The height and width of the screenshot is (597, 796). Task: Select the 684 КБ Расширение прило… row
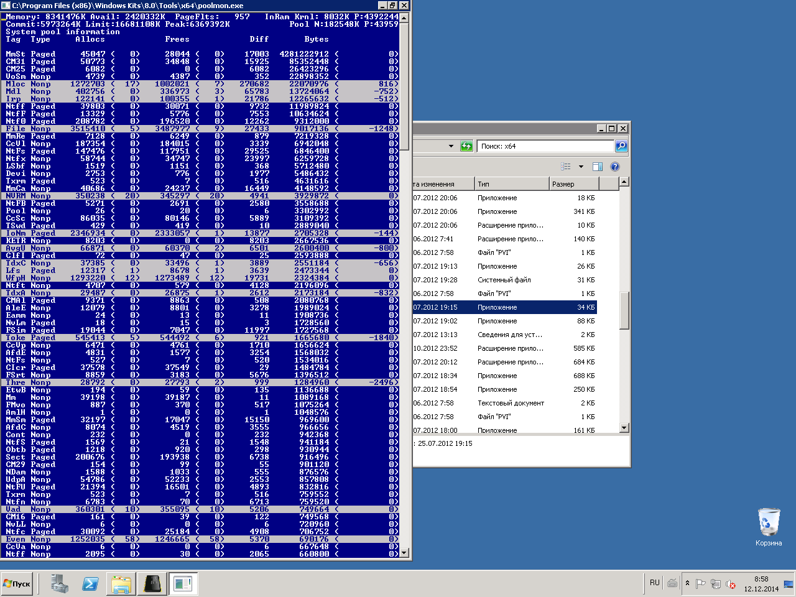tap(505, 362)
